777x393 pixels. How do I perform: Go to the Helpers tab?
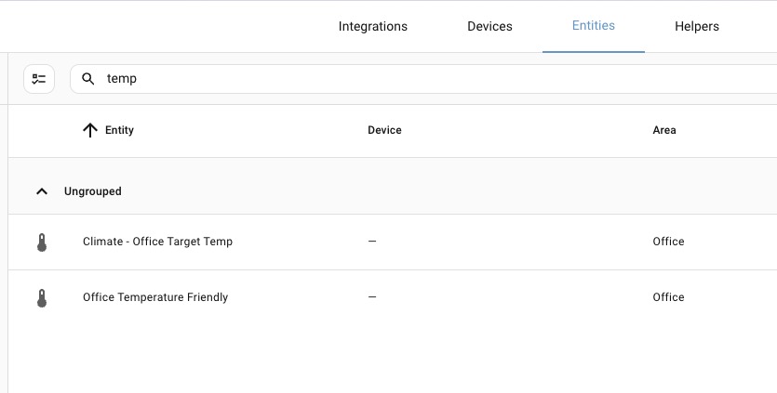697,26
